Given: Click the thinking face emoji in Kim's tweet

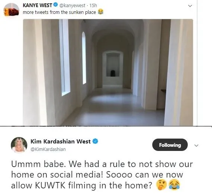Looking at the screenshot, I should tap(162, 185).
